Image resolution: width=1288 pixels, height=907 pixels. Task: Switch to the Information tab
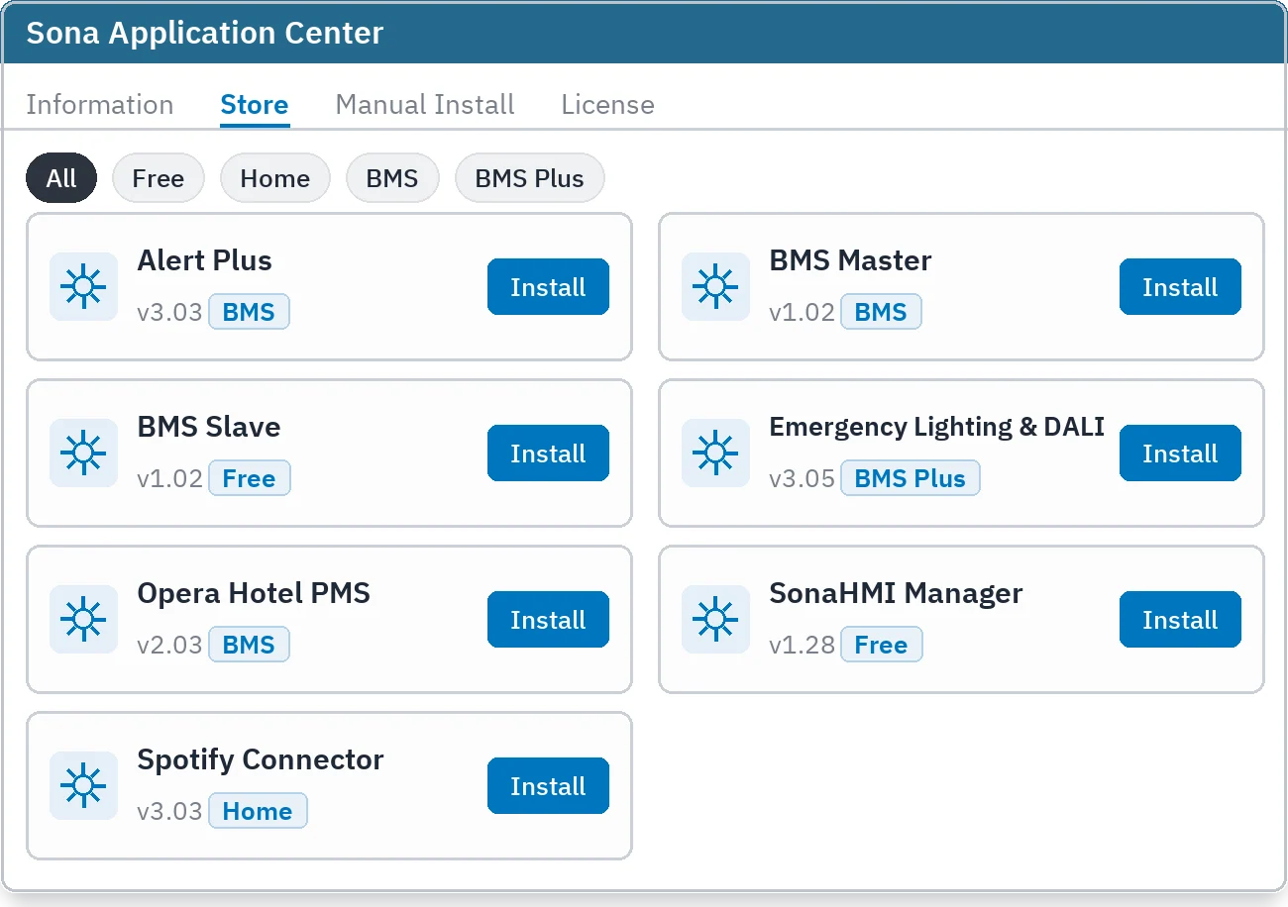pos(100,105)
